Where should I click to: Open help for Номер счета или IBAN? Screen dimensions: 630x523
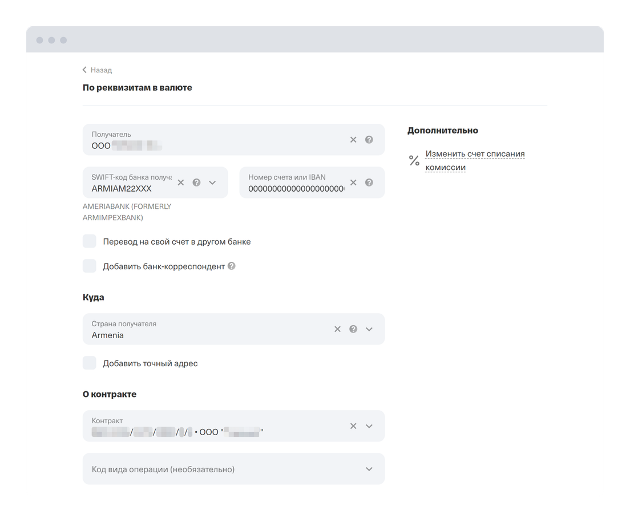pyautogui.click(x=369, y=183)
